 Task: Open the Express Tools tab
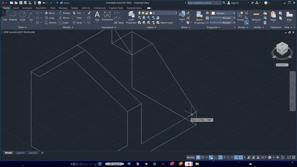tap(116, 8)
